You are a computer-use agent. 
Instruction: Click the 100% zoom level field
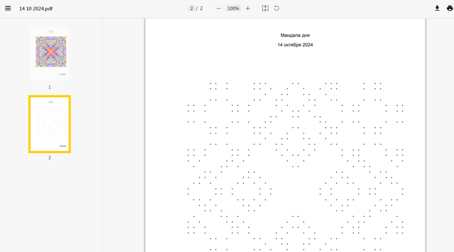click(x=233, y=8)
